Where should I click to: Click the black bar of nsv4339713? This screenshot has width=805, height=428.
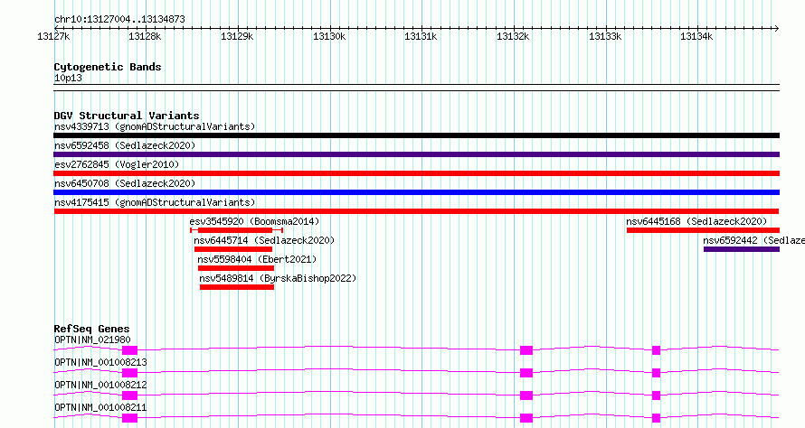(416, 135)
